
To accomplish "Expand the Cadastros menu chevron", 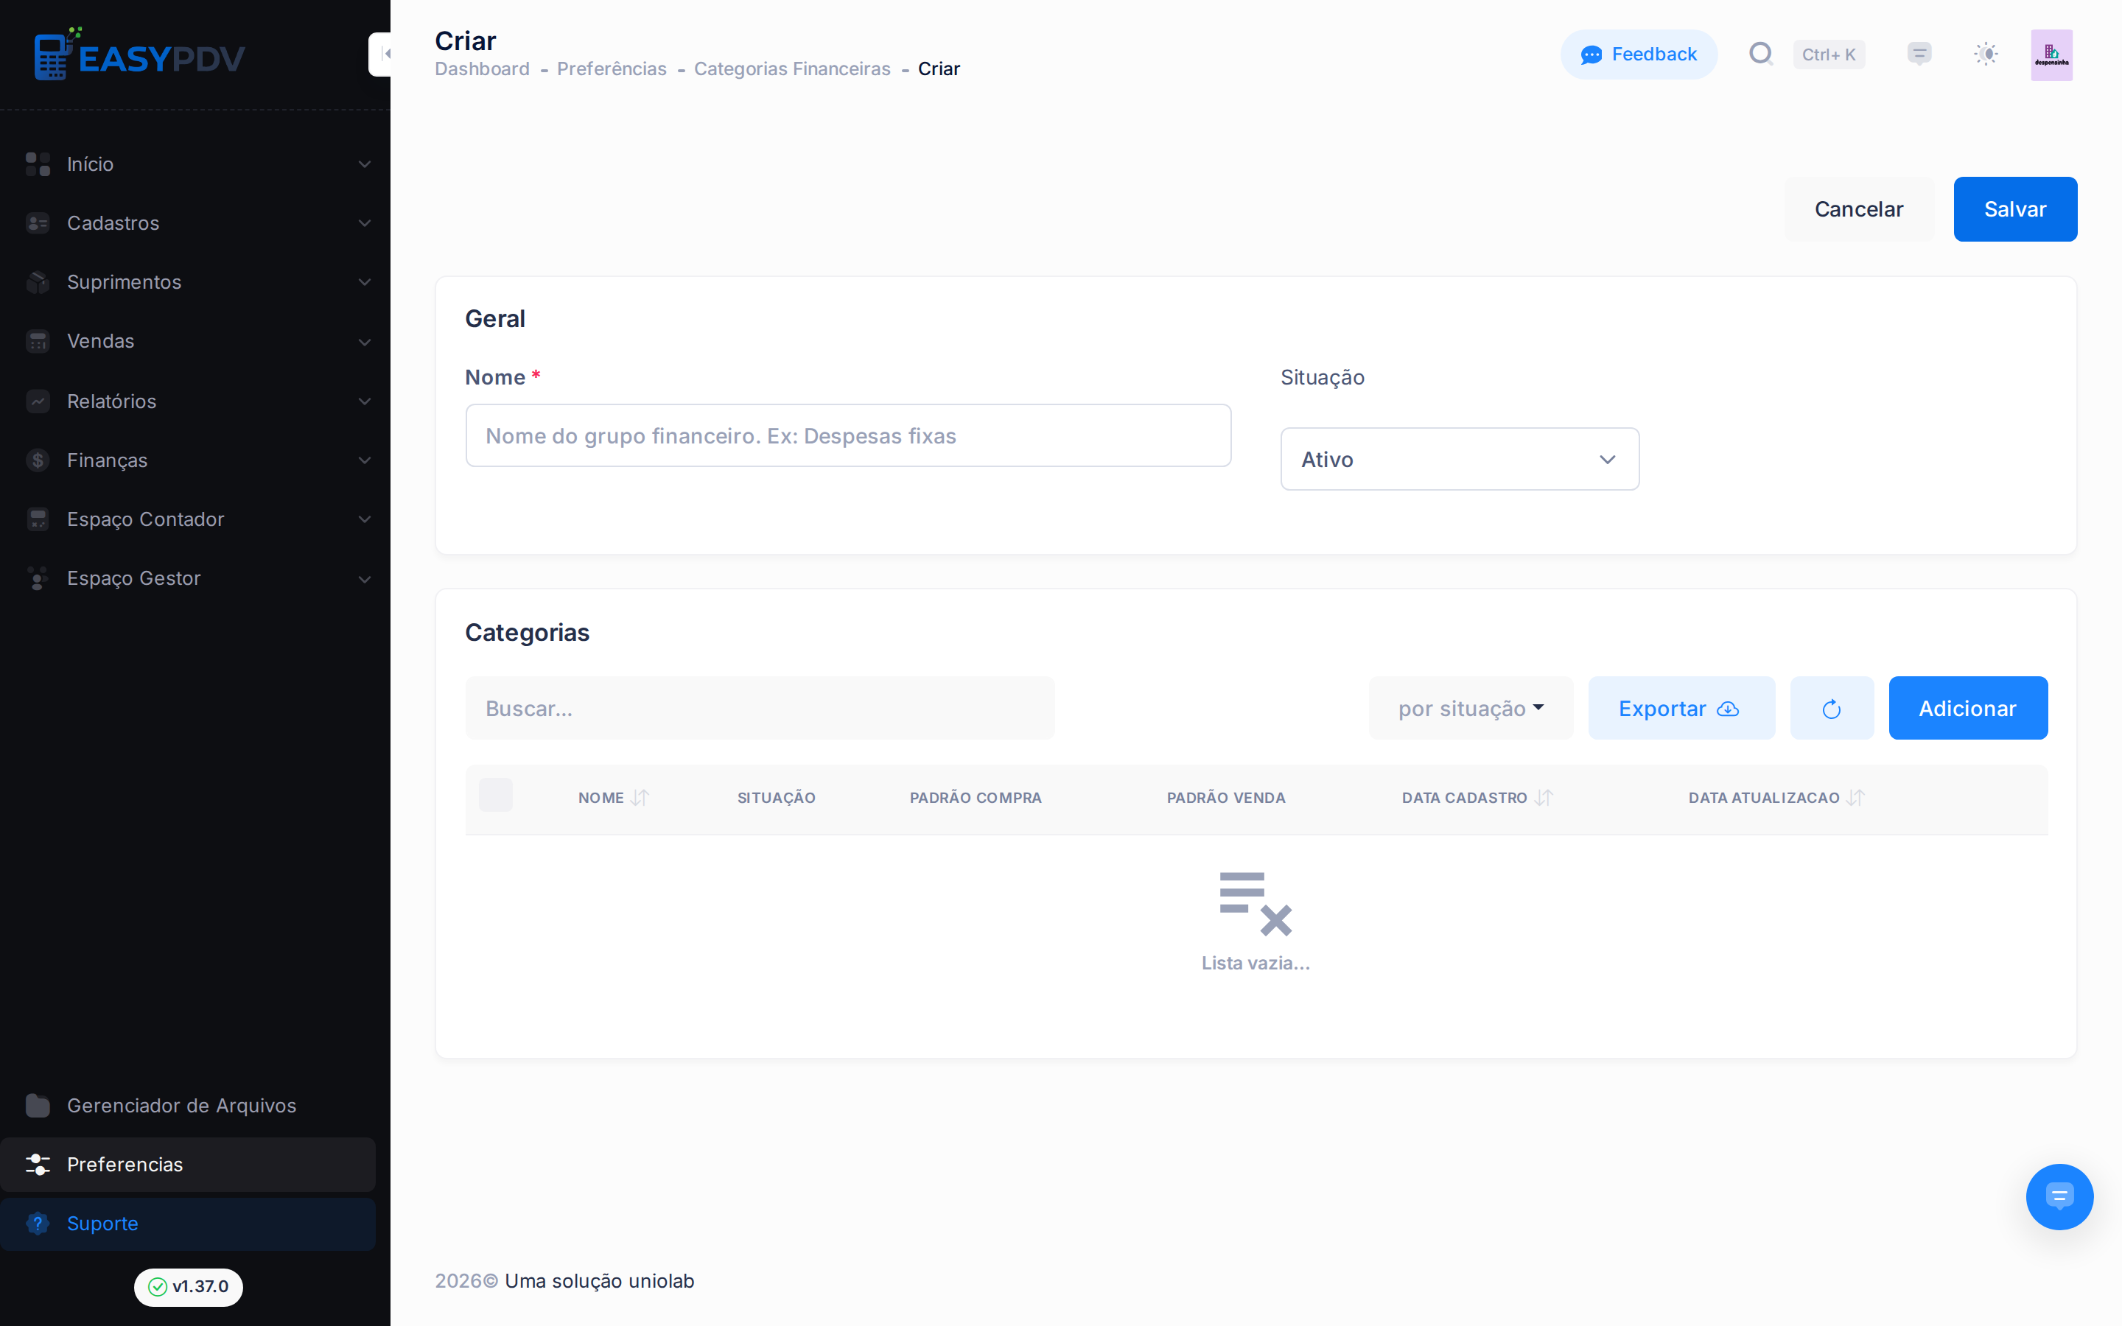I will [364, 222].
